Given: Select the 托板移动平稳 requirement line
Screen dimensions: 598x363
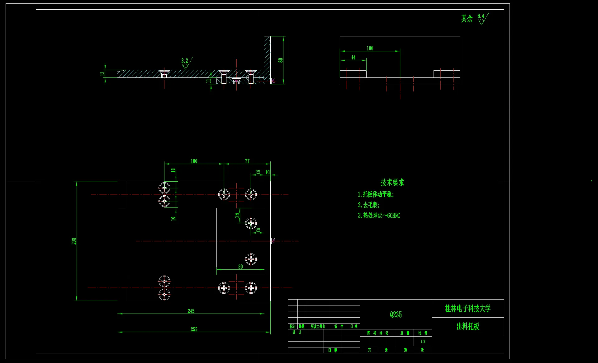Looking at the screenshot, I should (376, 194).
